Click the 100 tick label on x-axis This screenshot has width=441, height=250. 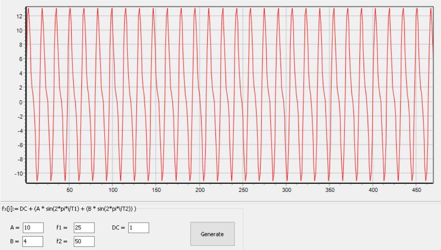pyautogui.click(x=113, y=190)
